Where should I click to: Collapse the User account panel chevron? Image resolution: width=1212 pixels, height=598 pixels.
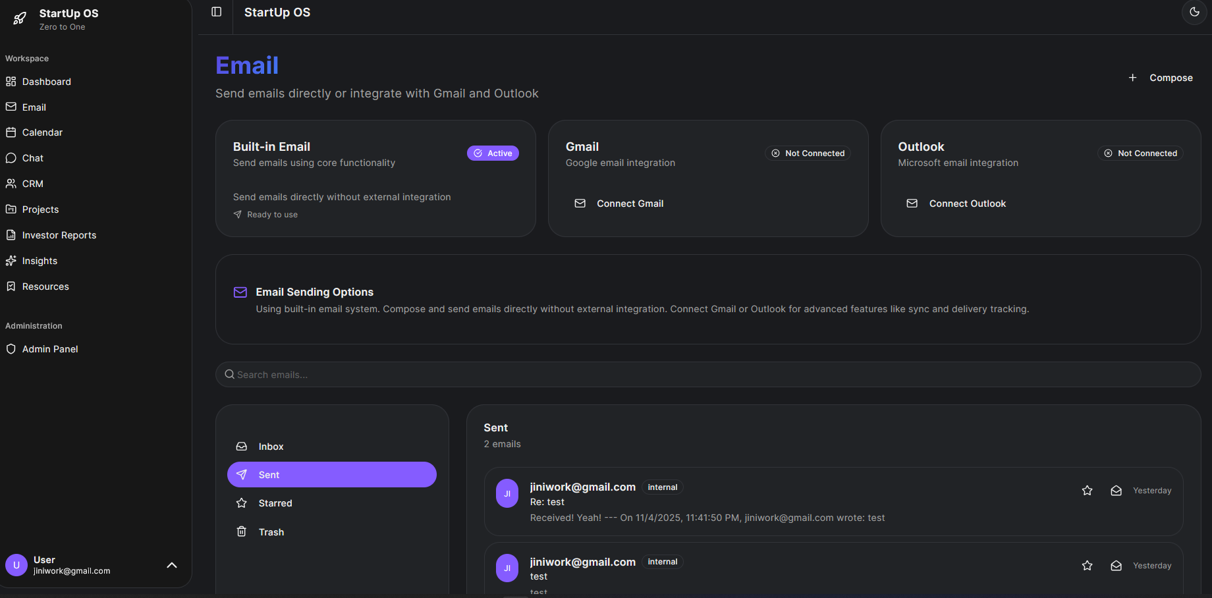pyautogui.click(x=172, y=565)
